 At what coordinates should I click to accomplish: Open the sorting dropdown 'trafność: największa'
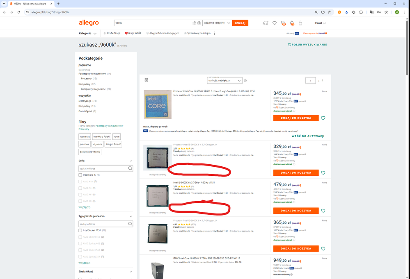point(225,81)
